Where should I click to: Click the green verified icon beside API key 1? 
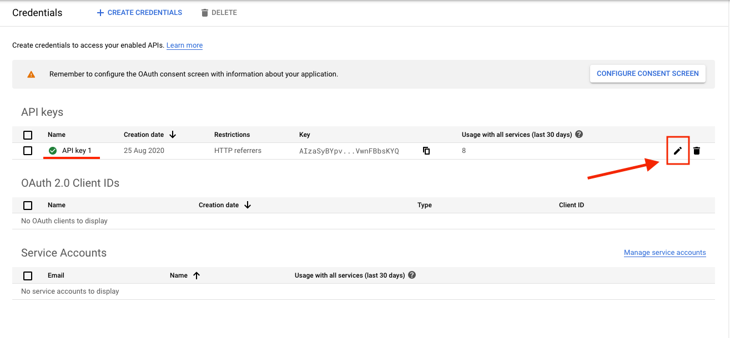point(53,150)
